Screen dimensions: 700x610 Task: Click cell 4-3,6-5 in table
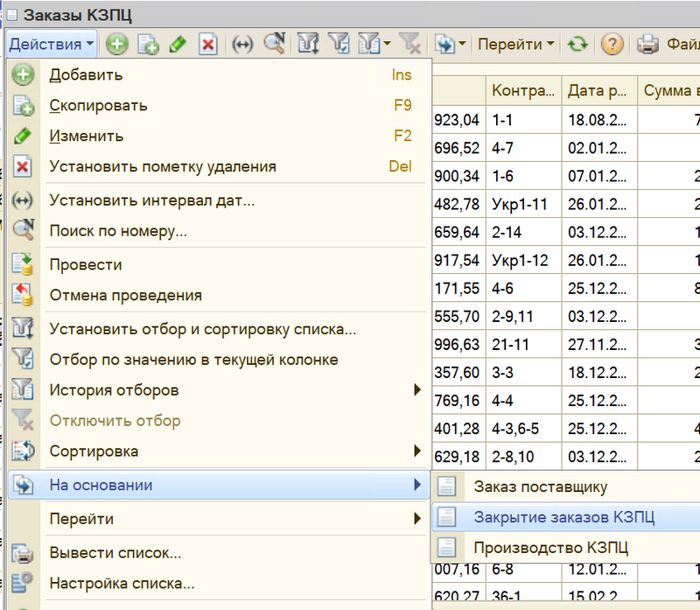[x=523, y=429]
